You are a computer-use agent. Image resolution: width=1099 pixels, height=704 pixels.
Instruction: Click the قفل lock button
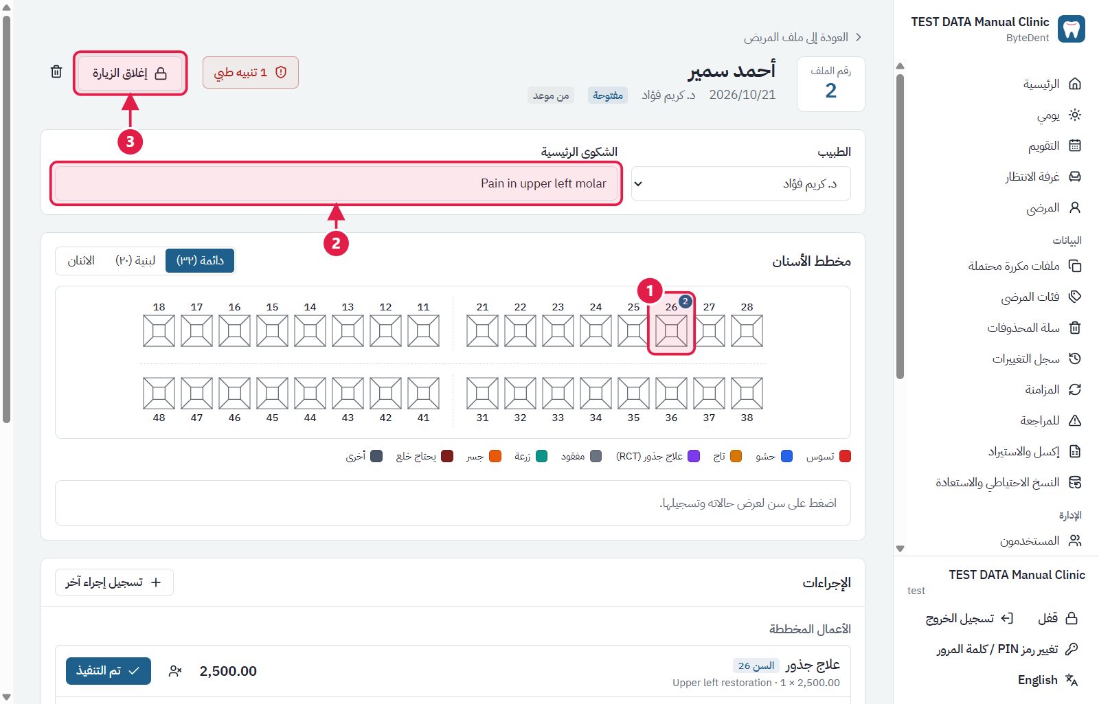tap(1058, 618)
